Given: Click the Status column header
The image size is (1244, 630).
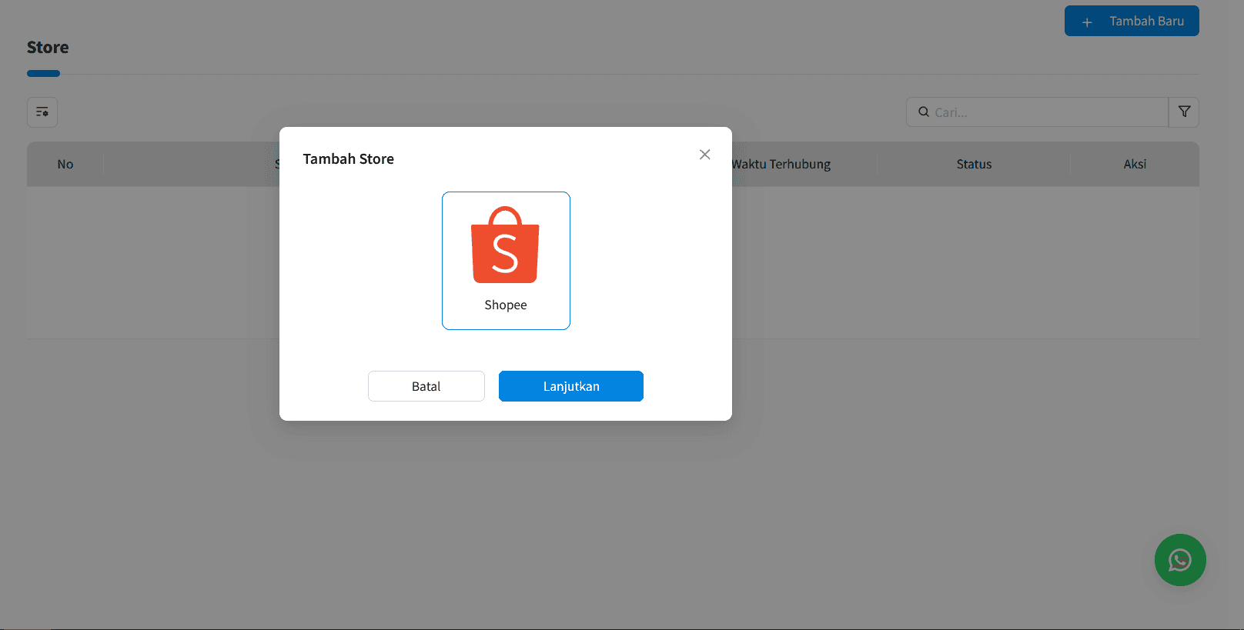Looking at the screenshot, I should [974, 165].
